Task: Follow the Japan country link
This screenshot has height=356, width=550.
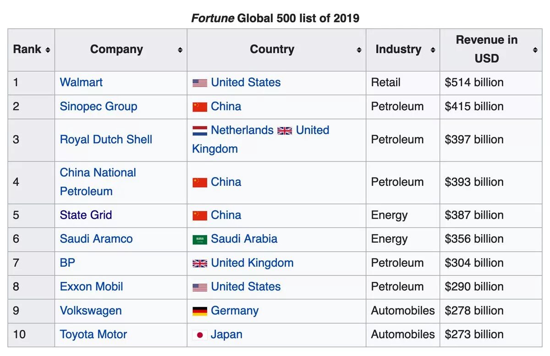Action: (x=226, y=334)
